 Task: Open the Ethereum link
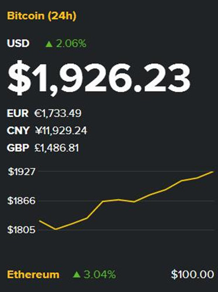(x=33, y=274)
